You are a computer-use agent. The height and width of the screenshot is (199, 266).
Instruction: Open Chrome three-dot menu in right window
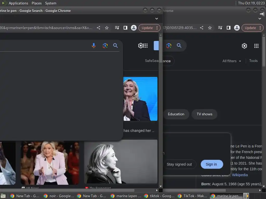(260, 28)
